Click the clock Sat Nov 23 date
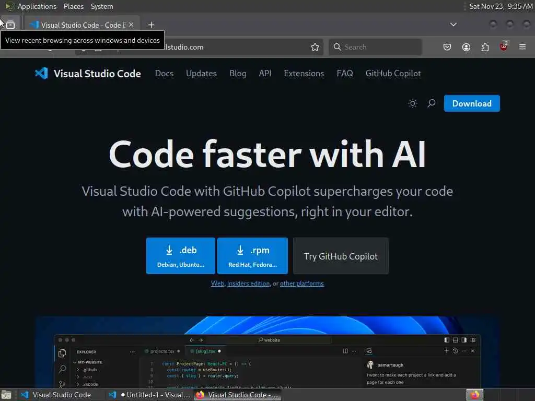 (x=501, y=6)
